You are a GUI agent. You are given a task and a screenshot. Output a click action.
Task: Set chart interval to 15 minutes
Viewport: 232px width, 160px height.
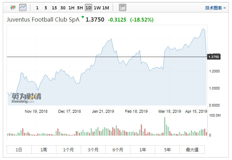click(x=54, y=8)
